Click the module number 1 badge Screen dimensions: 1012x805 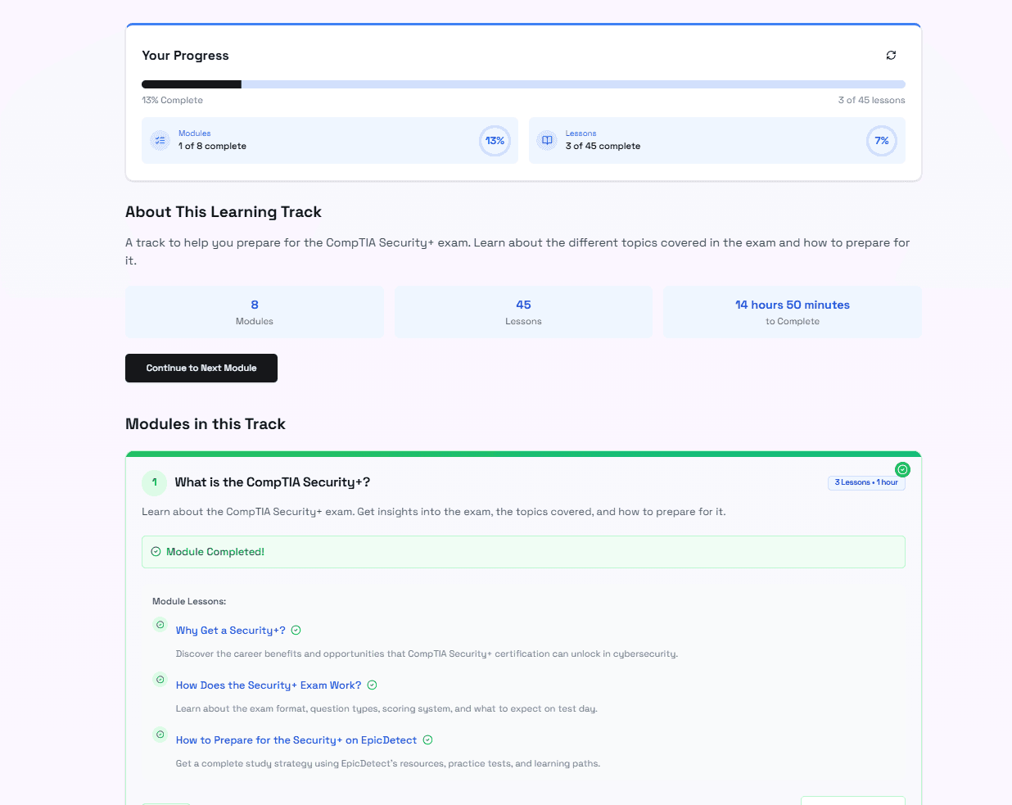[x=154, y=483]
